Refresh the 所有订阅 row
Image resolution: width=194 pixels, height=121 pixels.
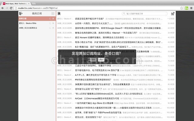point(50,18)
